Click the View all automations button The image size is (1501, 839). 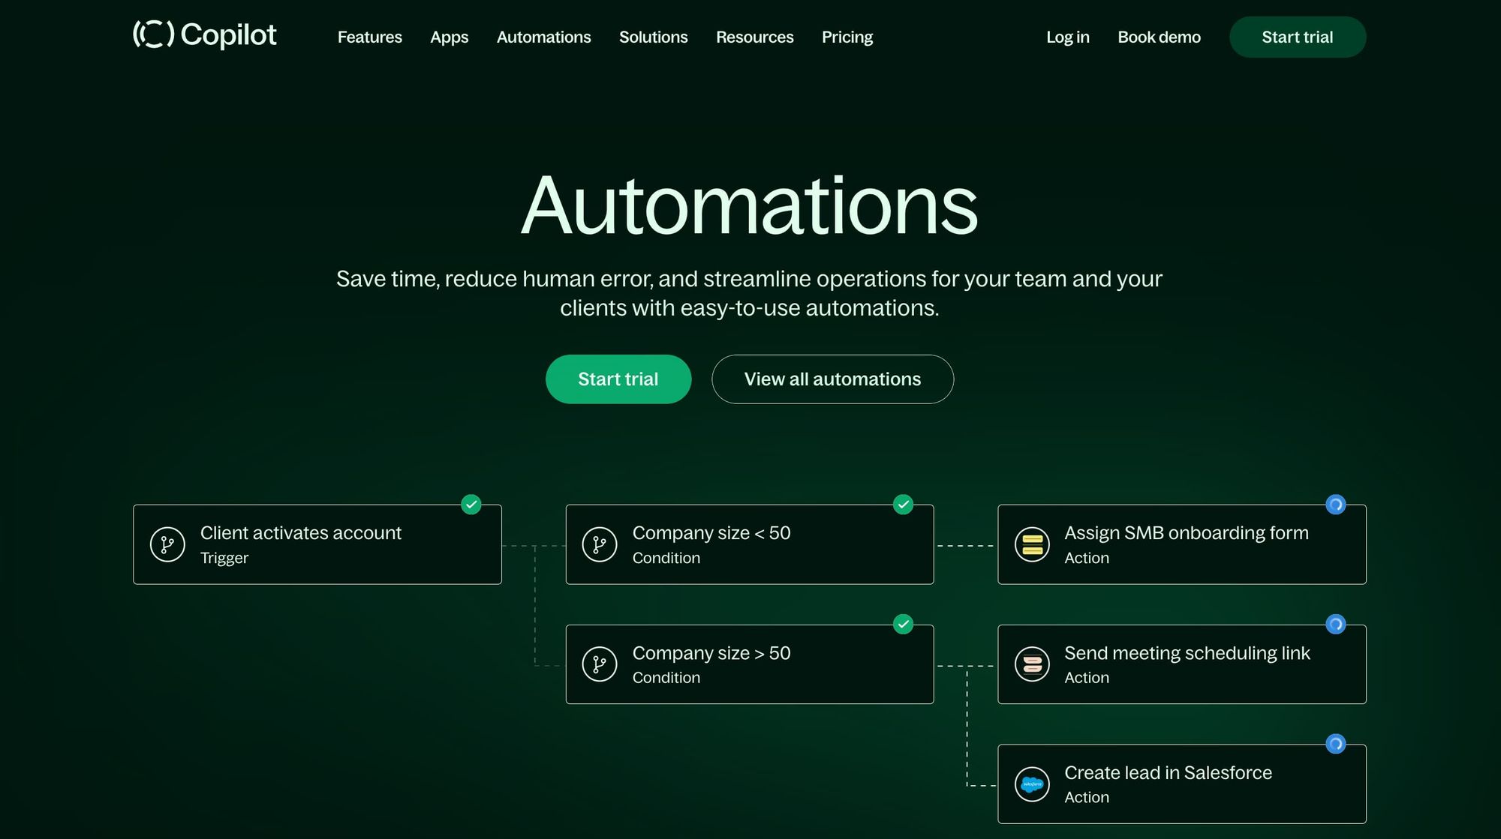[832, 379]
